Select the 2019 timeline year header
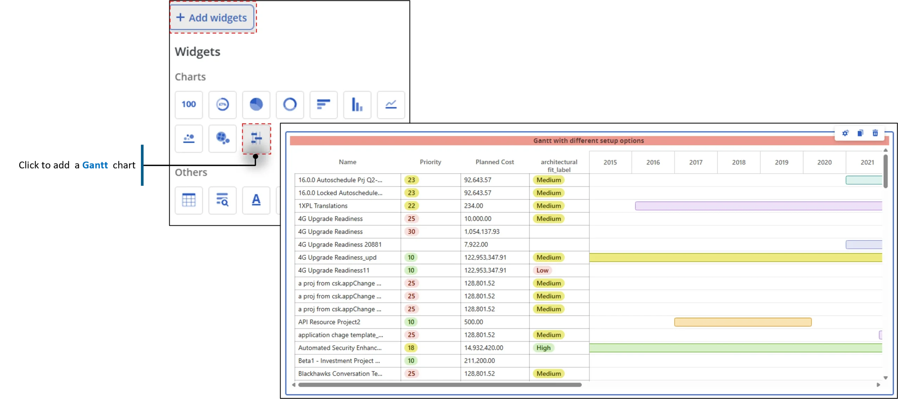Image resolution: width=898 pixels, height=399 pixels. 781,162
